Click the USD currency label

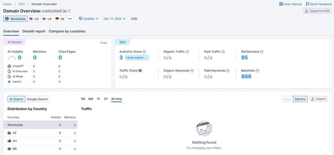point(134,19)
